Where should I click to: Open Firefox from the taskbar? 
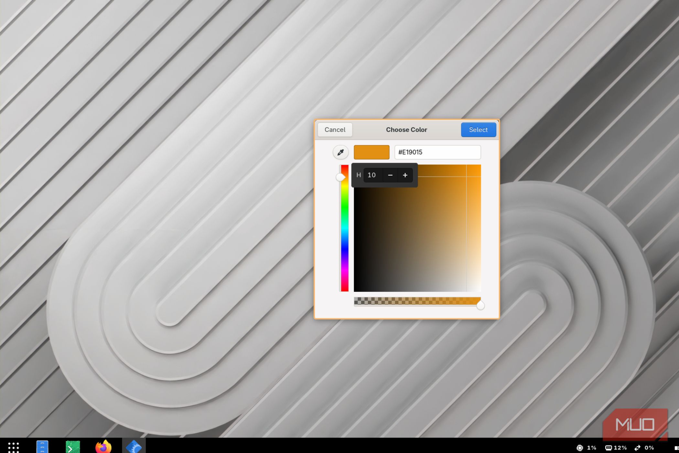(x=103, y=447)
